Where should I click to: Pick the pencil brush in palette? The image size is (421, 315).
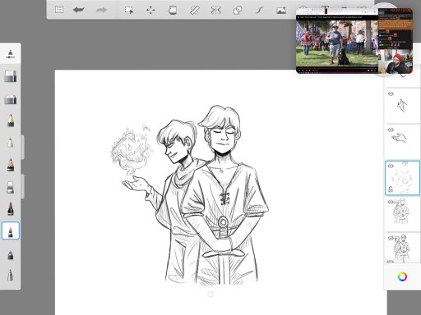[x=11, y=121]
